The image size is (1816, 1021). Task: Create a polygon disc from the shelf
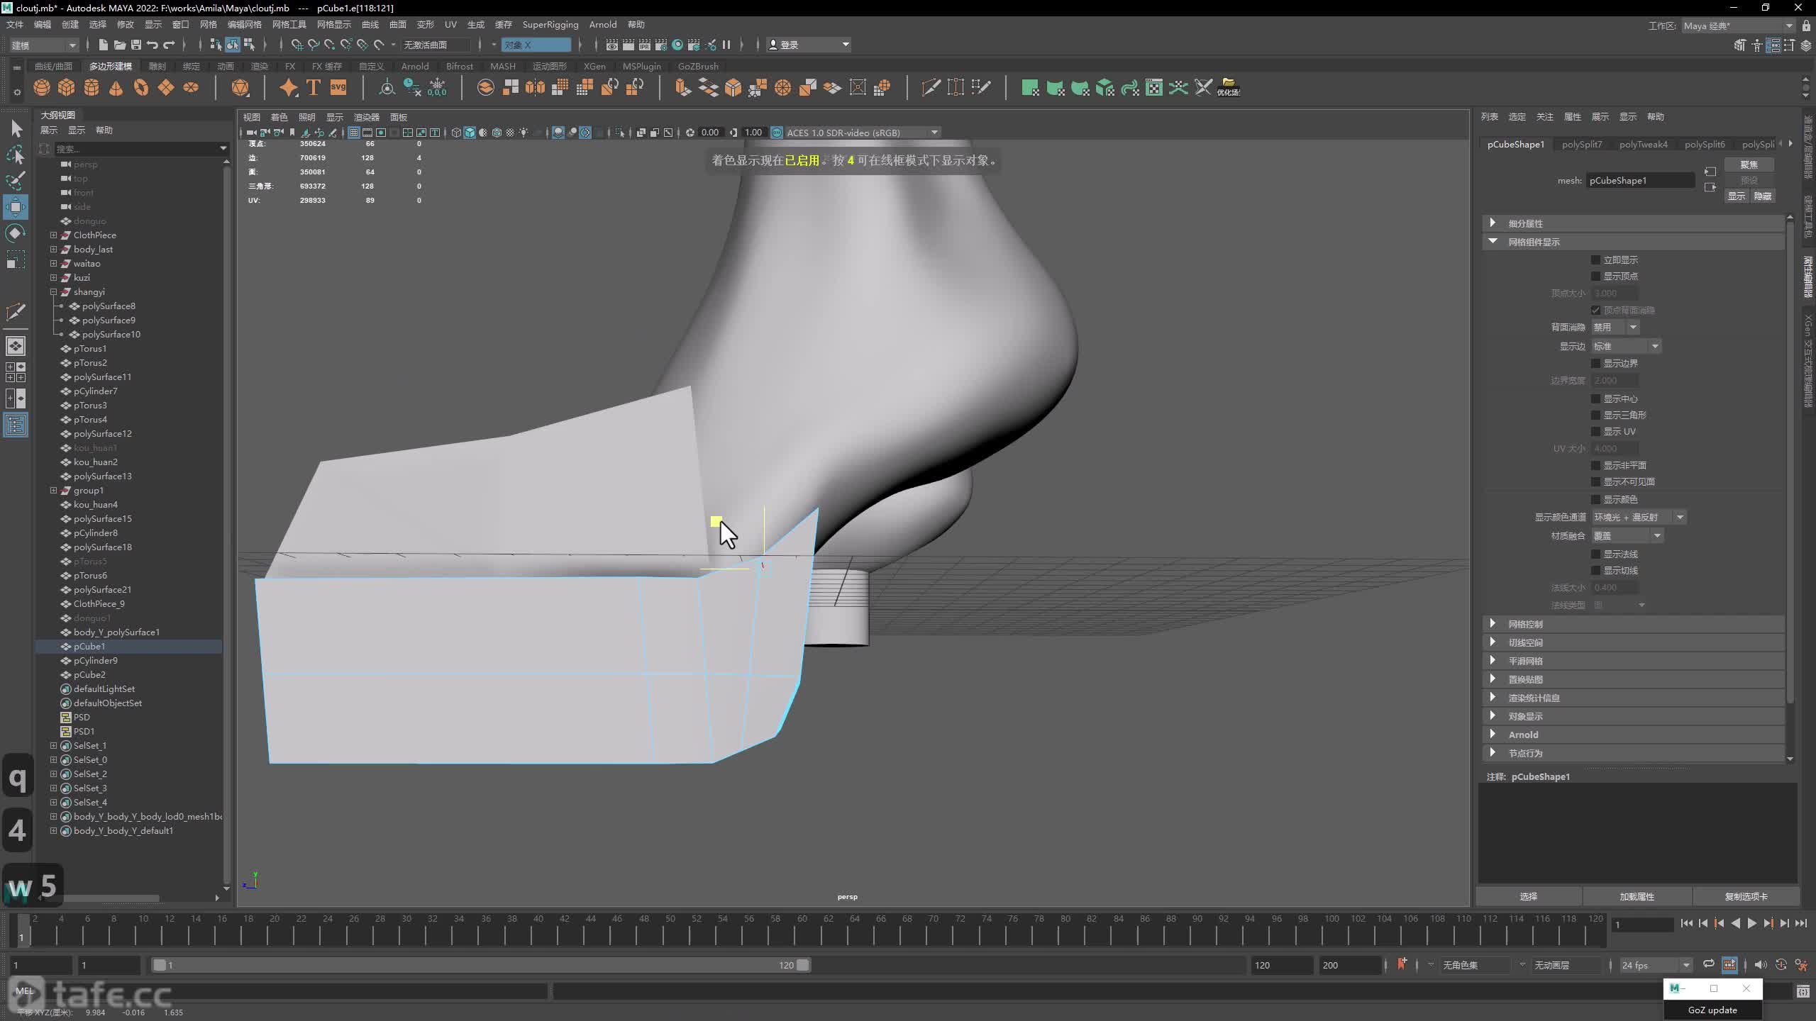coord(191,88)
